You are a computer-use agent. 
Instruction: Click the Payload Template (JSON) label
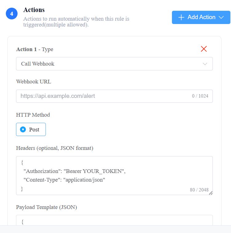pos(46,207)
